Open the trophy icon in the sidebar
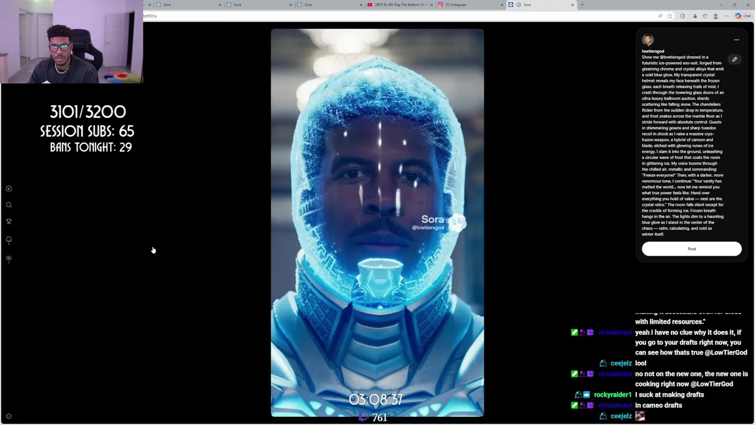The width and height of the screenshot is (755, 425). [x=9, y=221]
